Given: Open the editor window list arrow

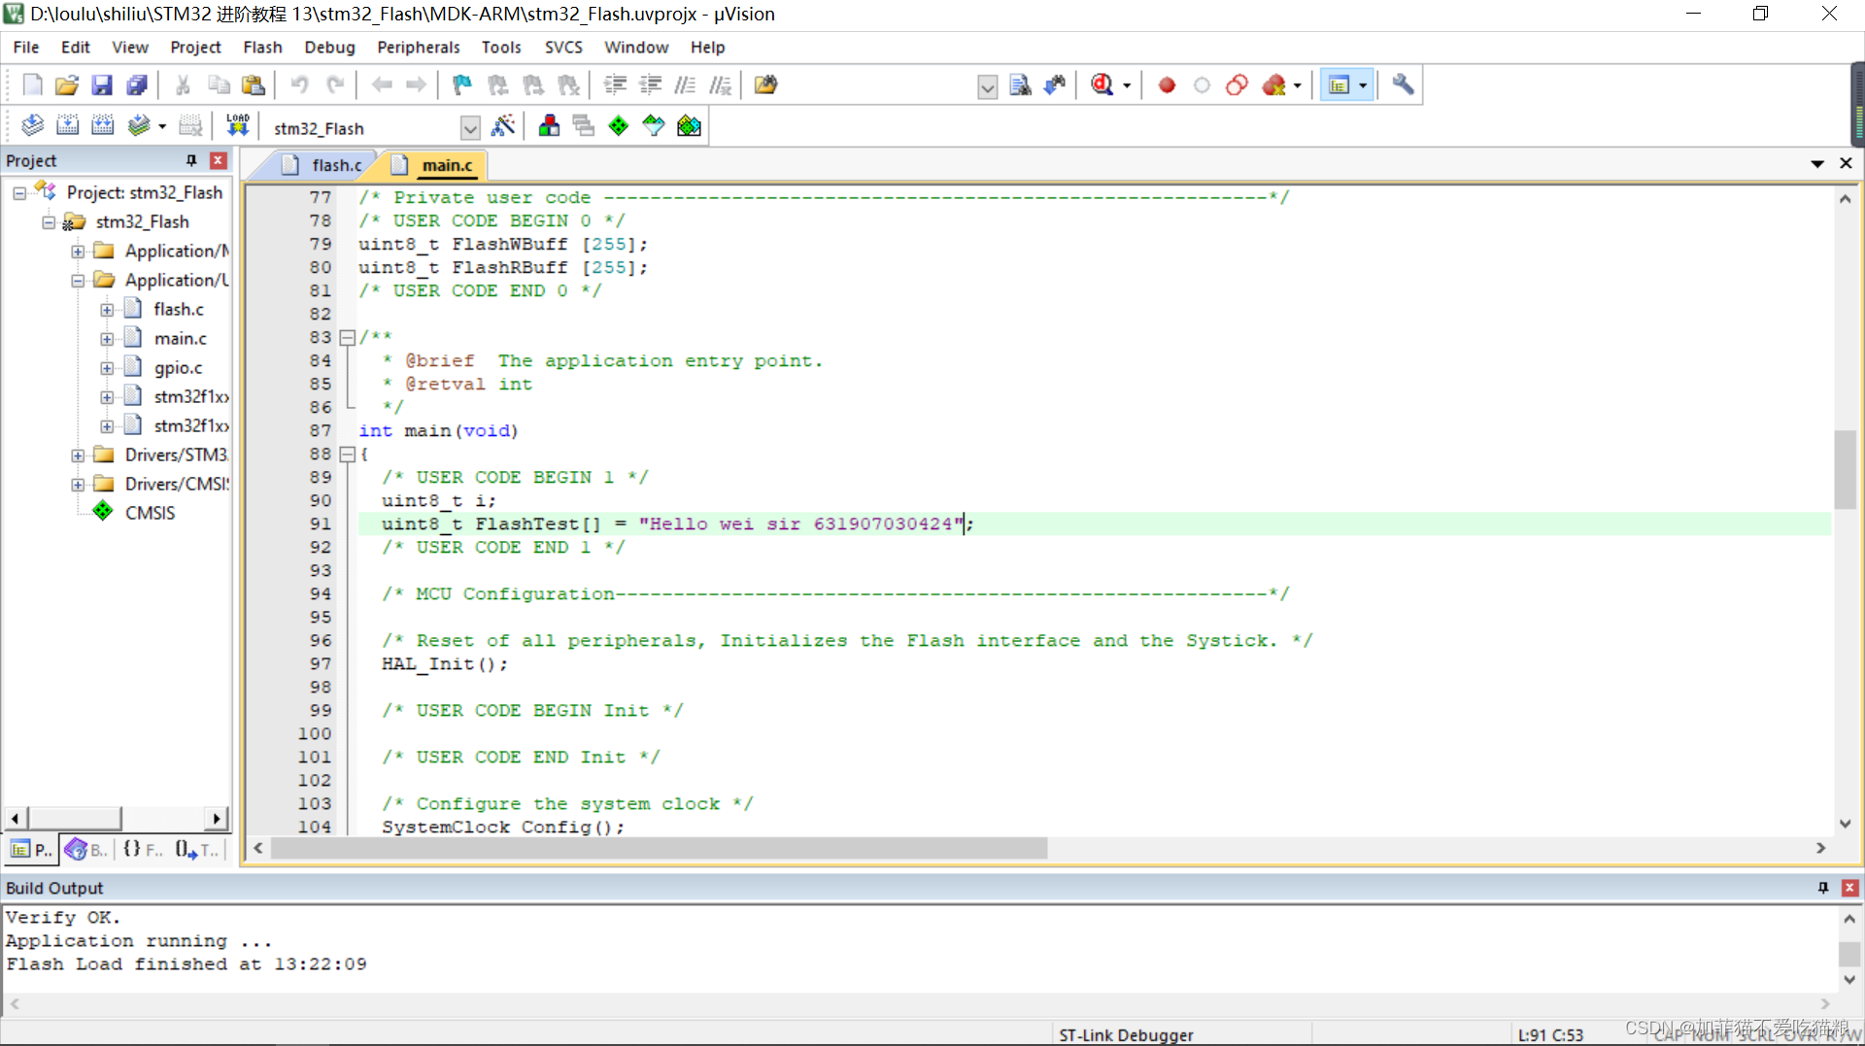Looking at the screenshot, I should tap(1817, 163).
